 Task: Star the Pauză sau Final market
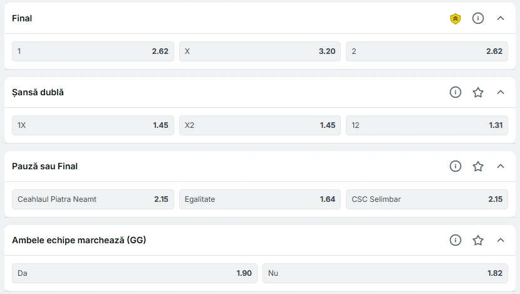click(x=478, y=166)
